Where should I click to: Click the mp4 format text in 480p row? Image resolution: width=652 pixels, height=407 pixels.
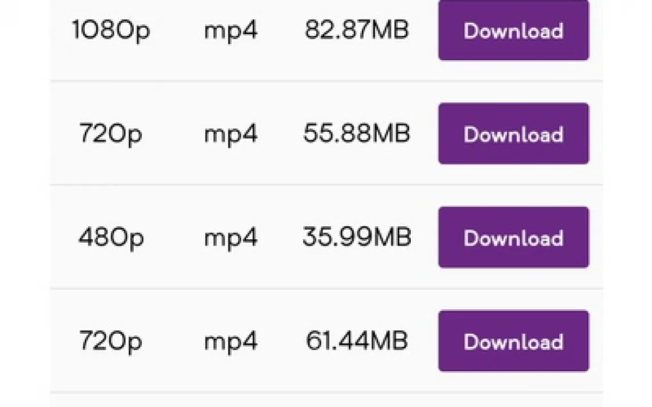pyautogui.click(x=230, y=238)
